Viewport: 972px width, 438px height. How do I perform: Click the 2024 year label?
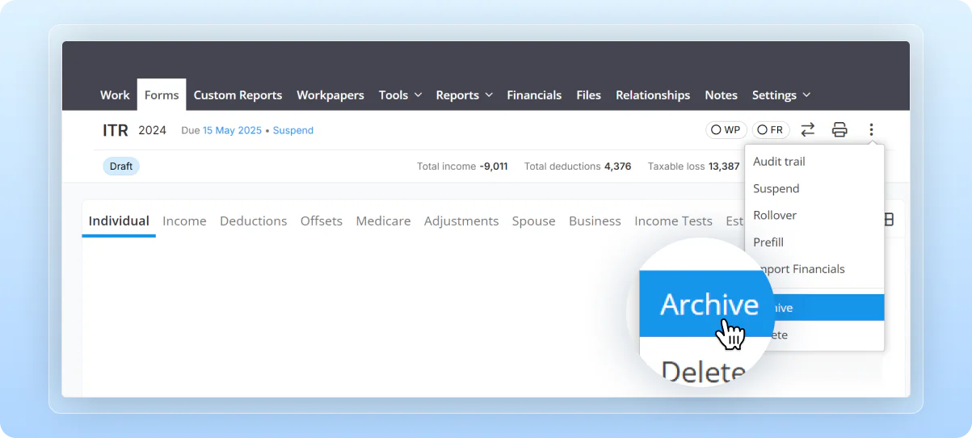(x=152, y=130)
